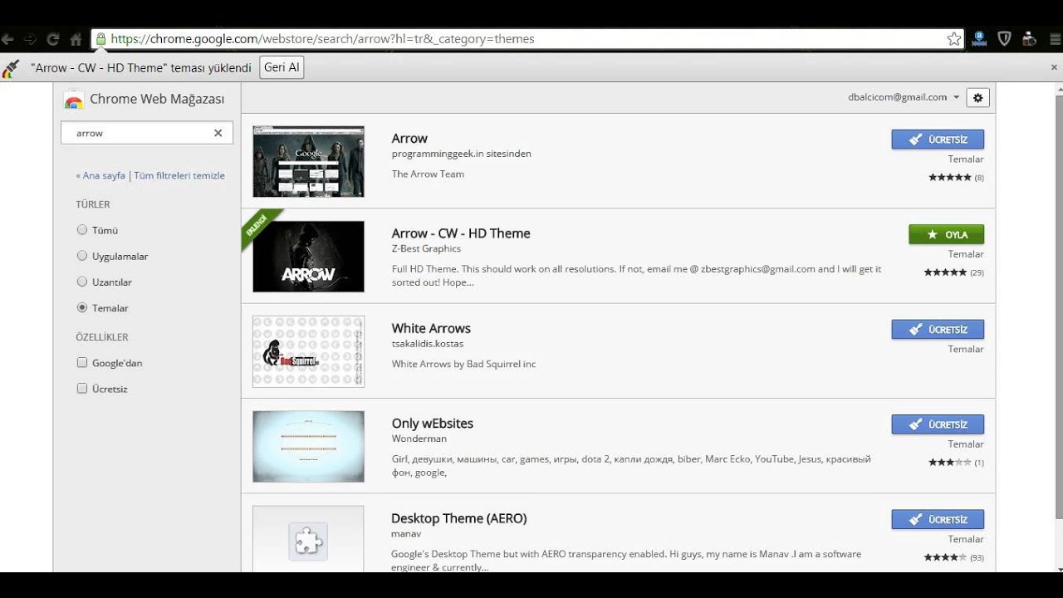
Task: Go back with the browser back arrow
Action: 7,39
